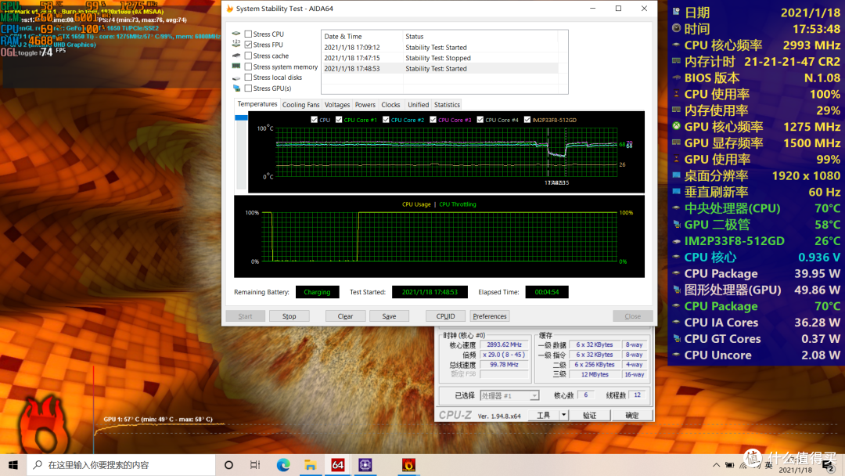The width and height of the screenshot is (845, 476).
Task: Click the Stress CPU chip icon
Action: click(x=236, y=34)
